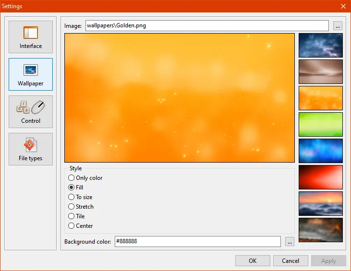Open the File types settings section
The width and height of the screenshot is (351, 271).
(x=31, y=149)
